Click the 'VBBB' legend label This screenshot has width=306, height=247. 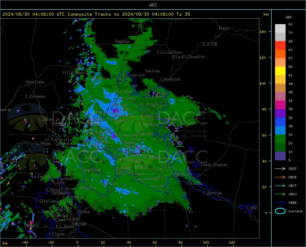(x=292, y=202)
